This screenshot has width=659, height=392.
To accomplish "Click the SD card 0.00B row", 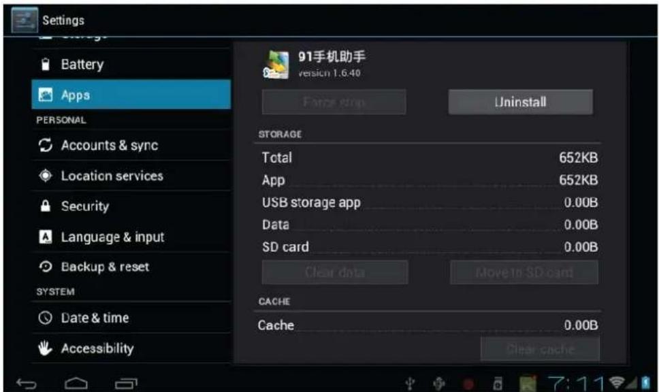I will coord(430,246).
